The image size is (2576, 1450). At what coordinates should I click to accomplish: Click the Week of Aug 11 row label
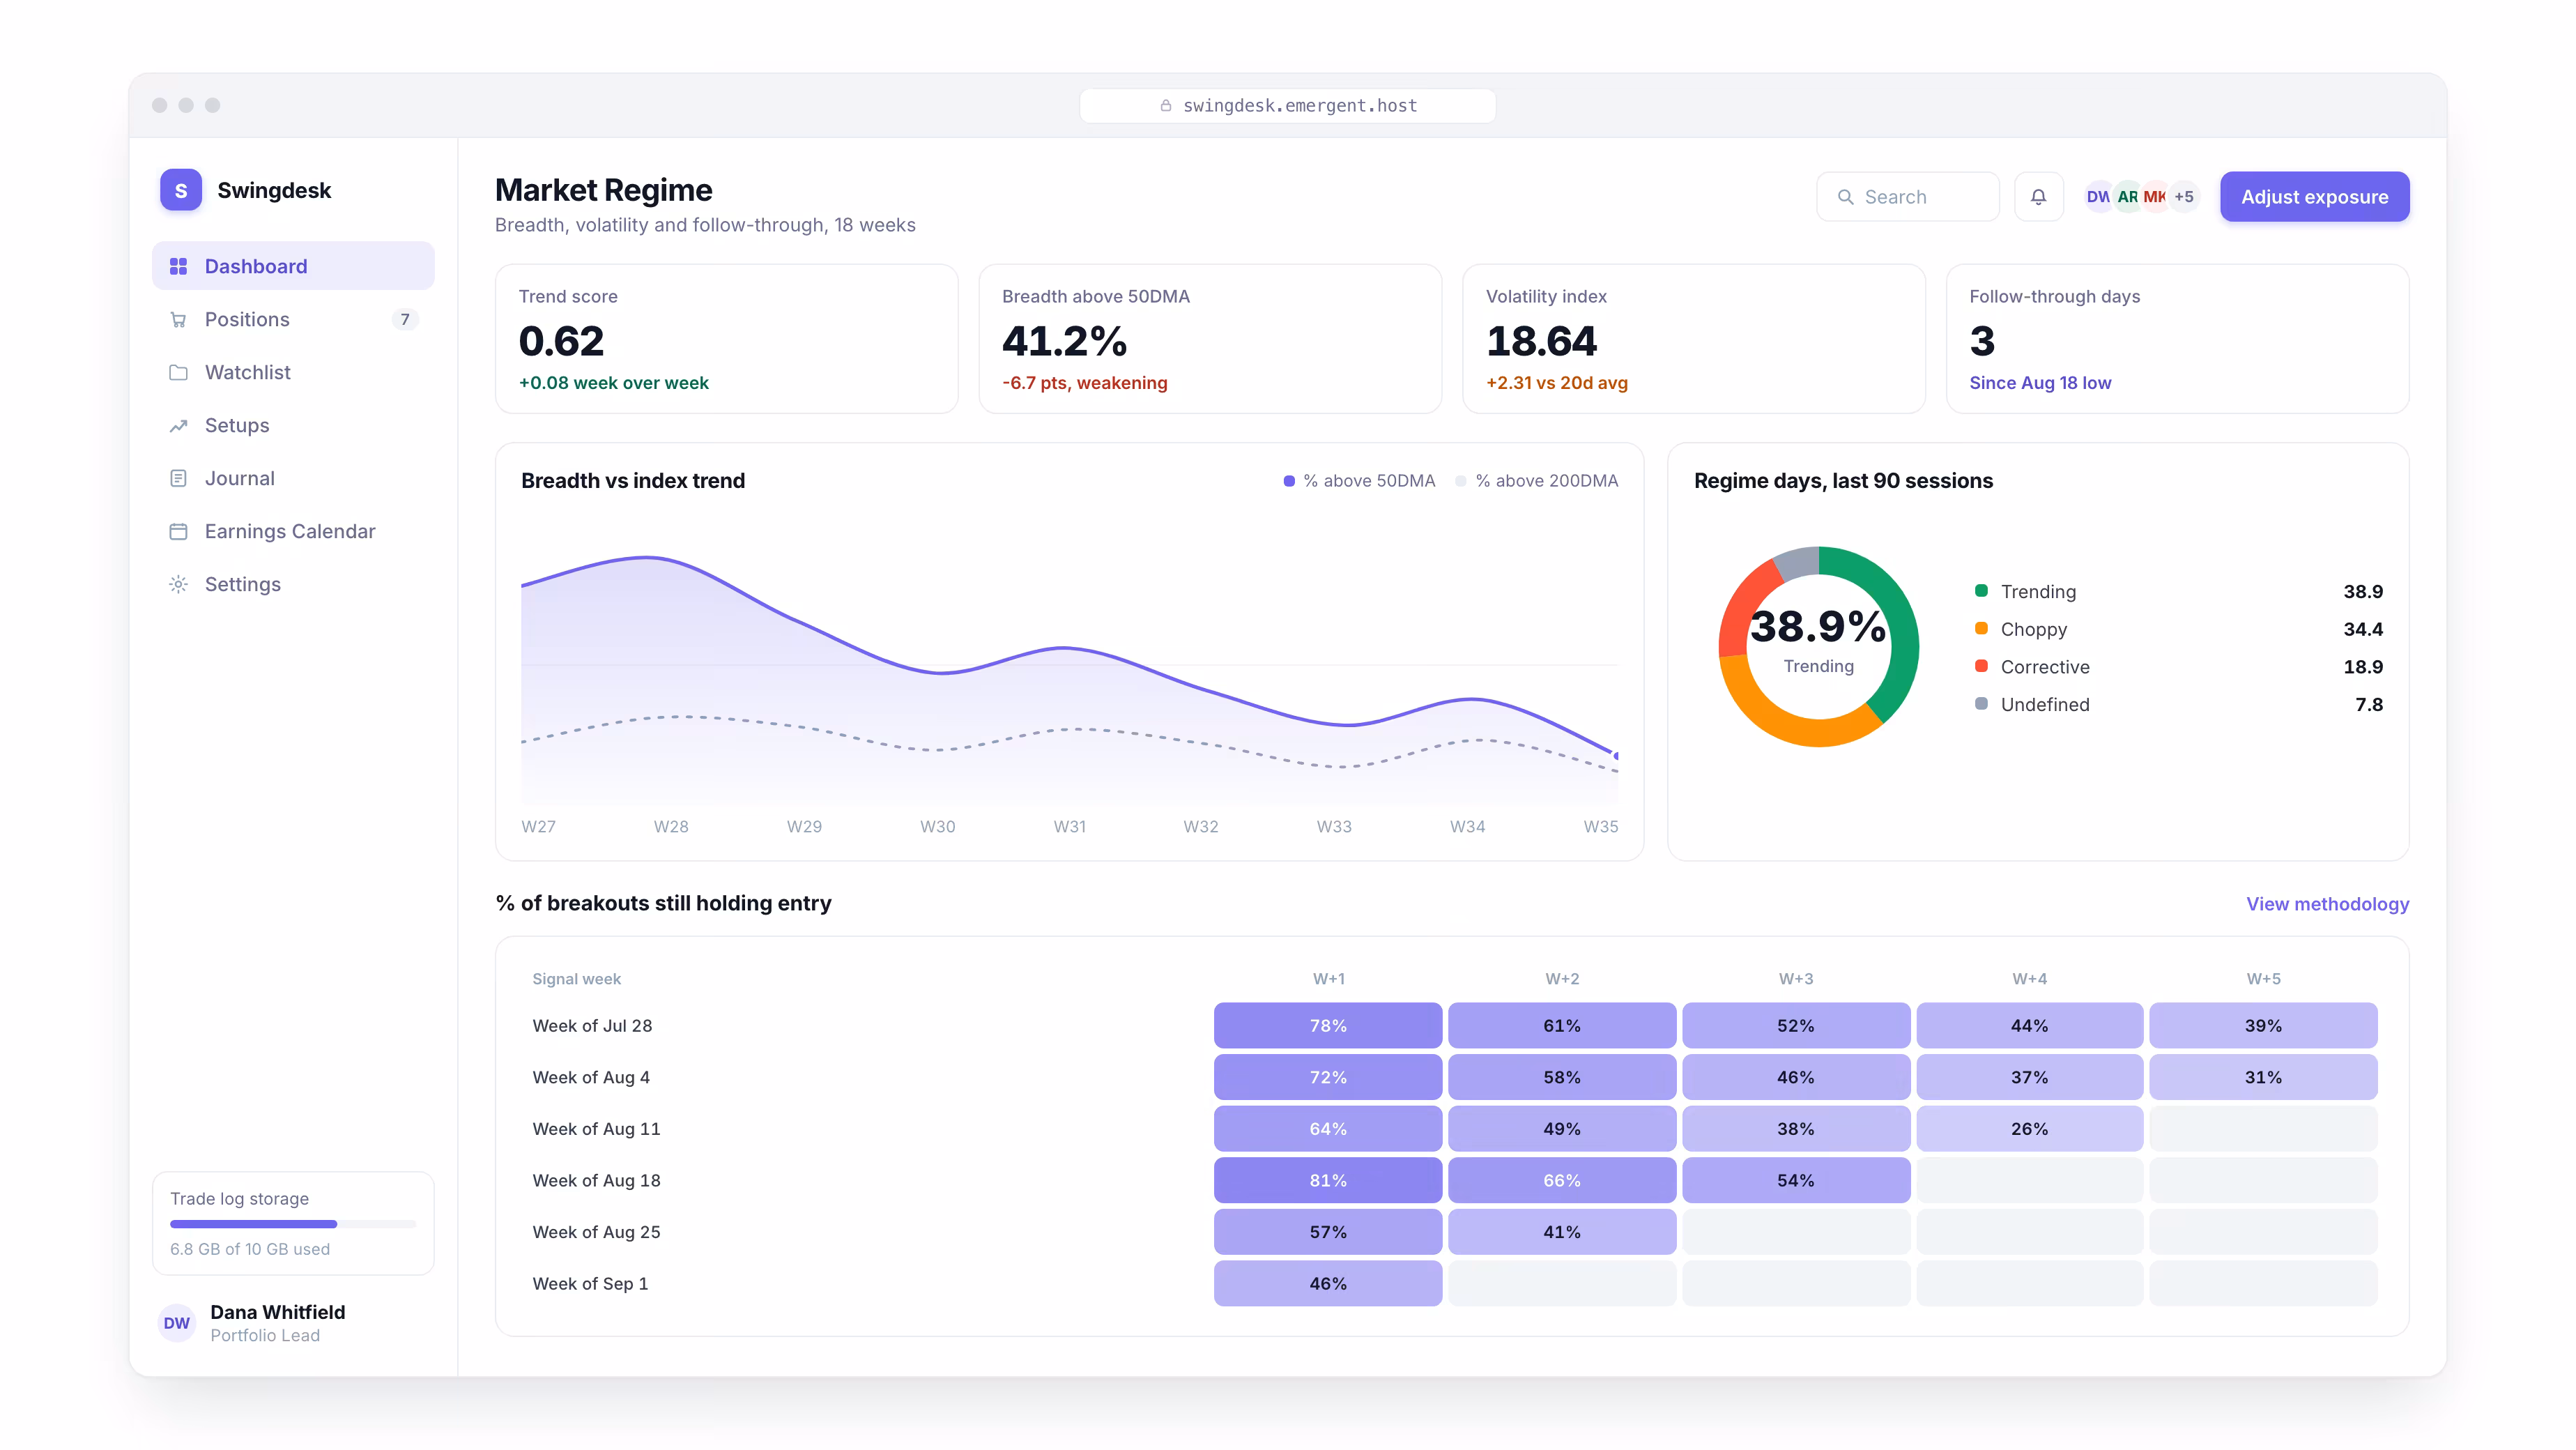tap(596, 1129)
